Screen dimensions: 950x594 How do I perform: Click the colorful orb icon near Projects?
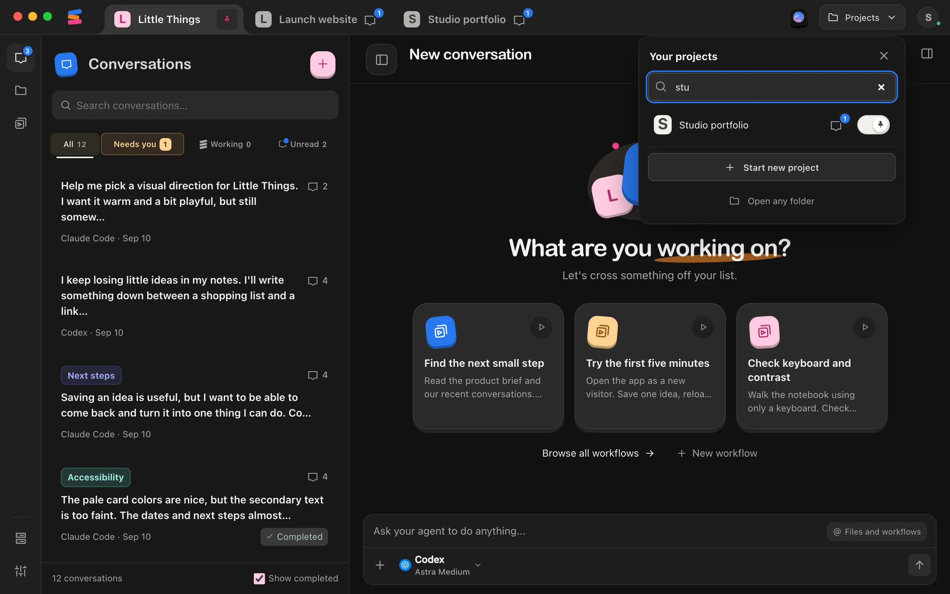pyautogui.click(x=799, y=18)
